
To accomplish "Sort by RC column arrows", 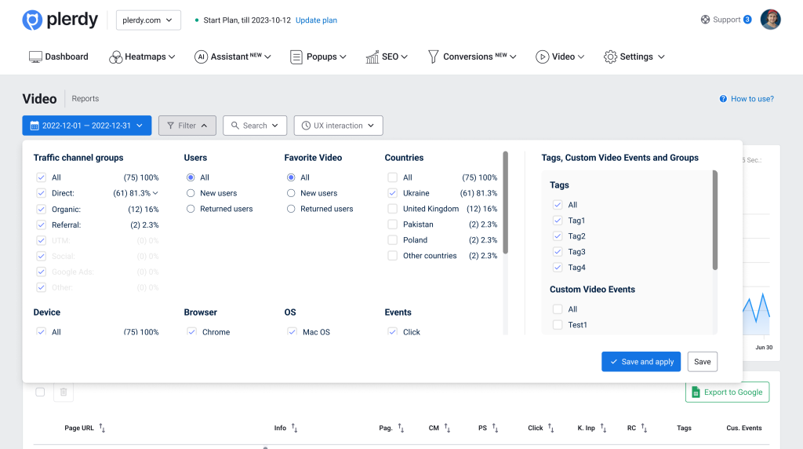I will [645, 428].
